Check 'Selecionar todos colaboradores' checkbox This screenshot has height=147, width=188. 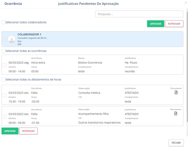[x=3, y=22]
